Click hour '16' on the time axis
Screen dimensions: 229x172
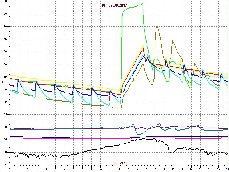(x=155, y=169)
